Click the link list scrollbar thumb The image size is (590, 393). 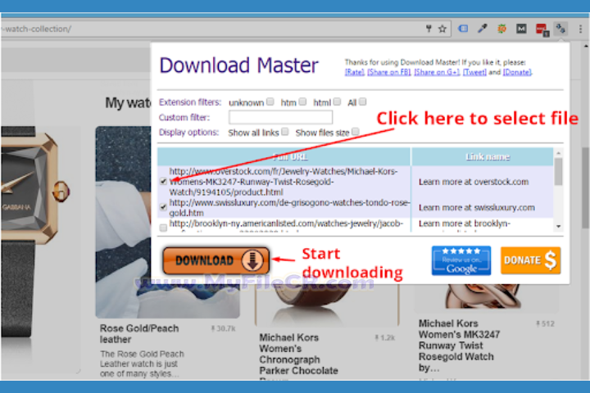pos(558,171)
